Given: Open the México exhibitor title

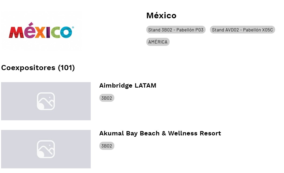Looking at the screenshot, I should click(x=161, y=16).
